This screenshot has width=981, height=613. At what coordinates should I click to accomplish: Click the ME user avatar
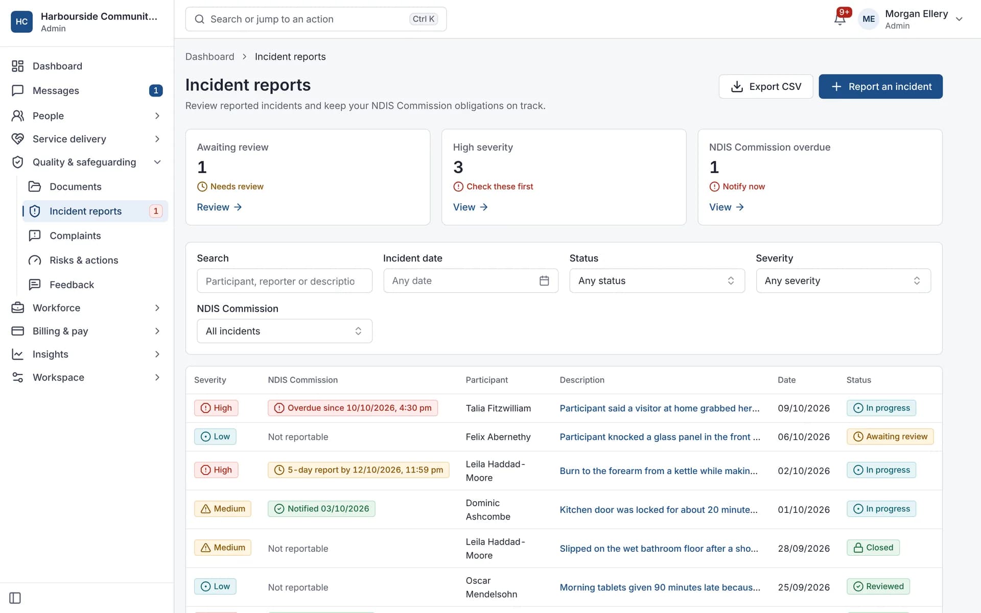868,19
